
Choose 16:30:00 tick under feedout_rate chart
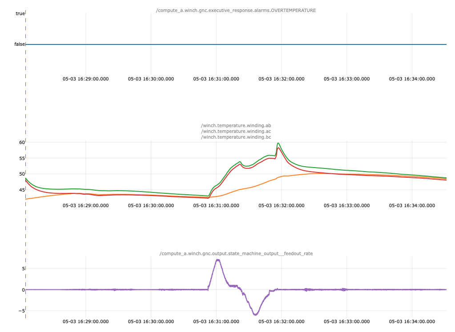pos(151,322)
